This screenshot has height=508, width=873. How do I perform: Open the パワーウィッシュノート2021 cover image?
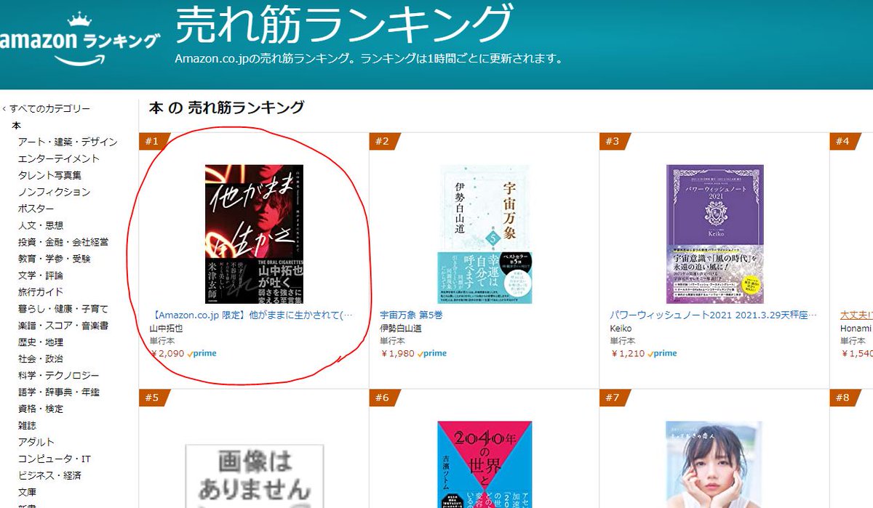point(714,234)
